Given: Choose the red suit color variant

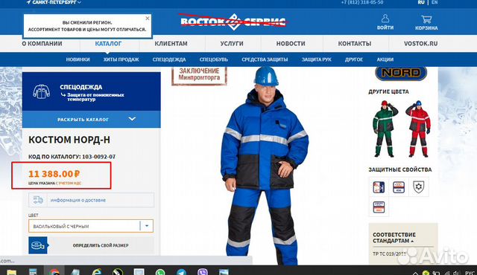Looking at the screenshot, I should coord(418,129).
